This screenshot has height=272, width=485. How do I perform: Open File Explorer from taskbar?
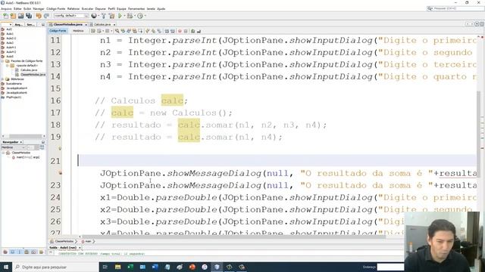pyautogui.click(x=118, y=267)
